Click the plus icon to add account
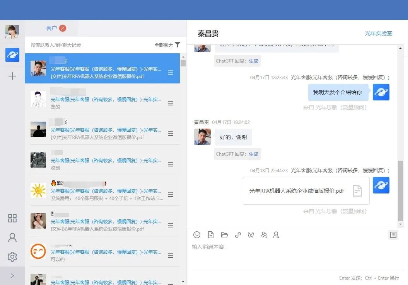 [12, 76]
